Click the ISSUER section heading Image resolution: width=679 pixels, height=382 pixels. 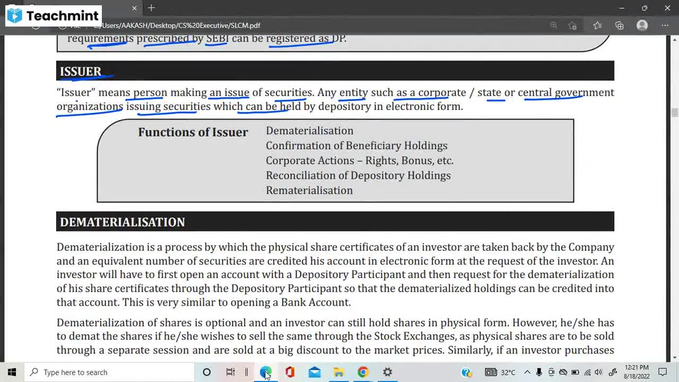pyautogui.click(x=80, y=71)
